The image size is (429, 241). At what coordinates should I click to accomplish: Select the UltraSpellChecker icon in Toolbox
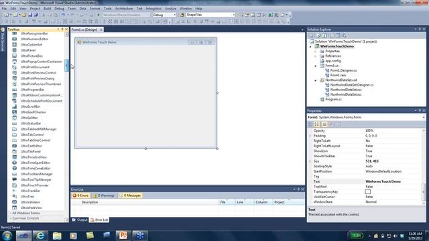pyautogui.click(x=15, y=112)
